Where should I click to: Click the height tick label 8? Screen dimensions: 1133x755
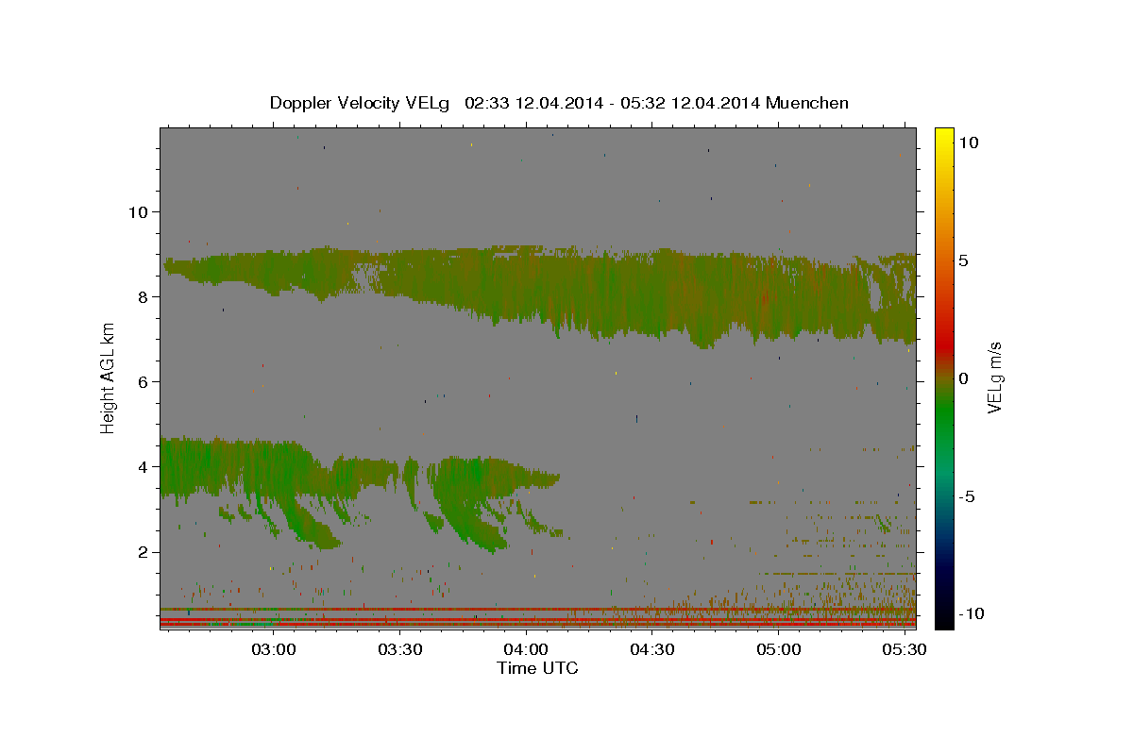point(142,296)
